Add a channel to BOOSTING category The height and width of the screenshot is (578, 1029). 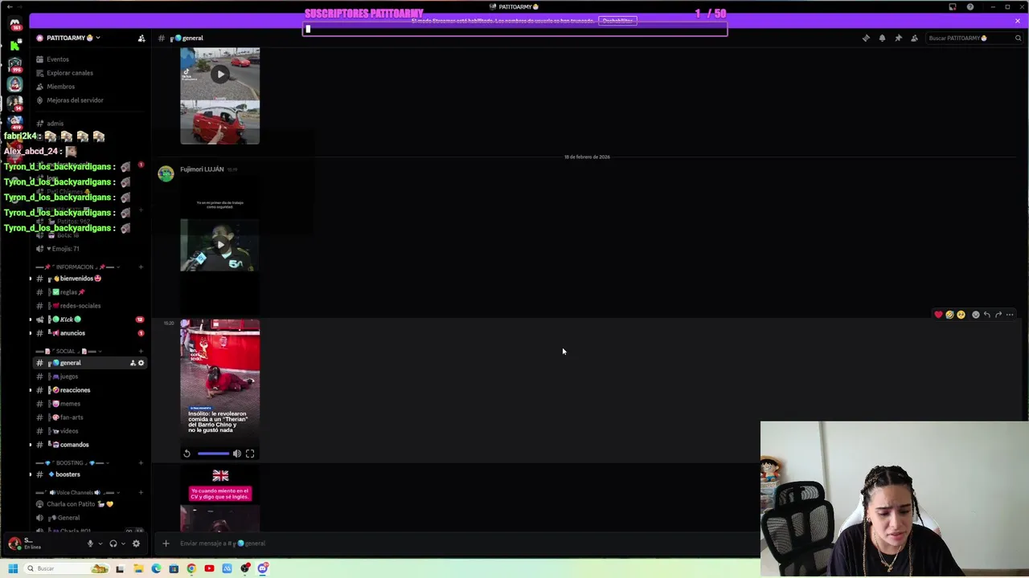coord(141,462)
